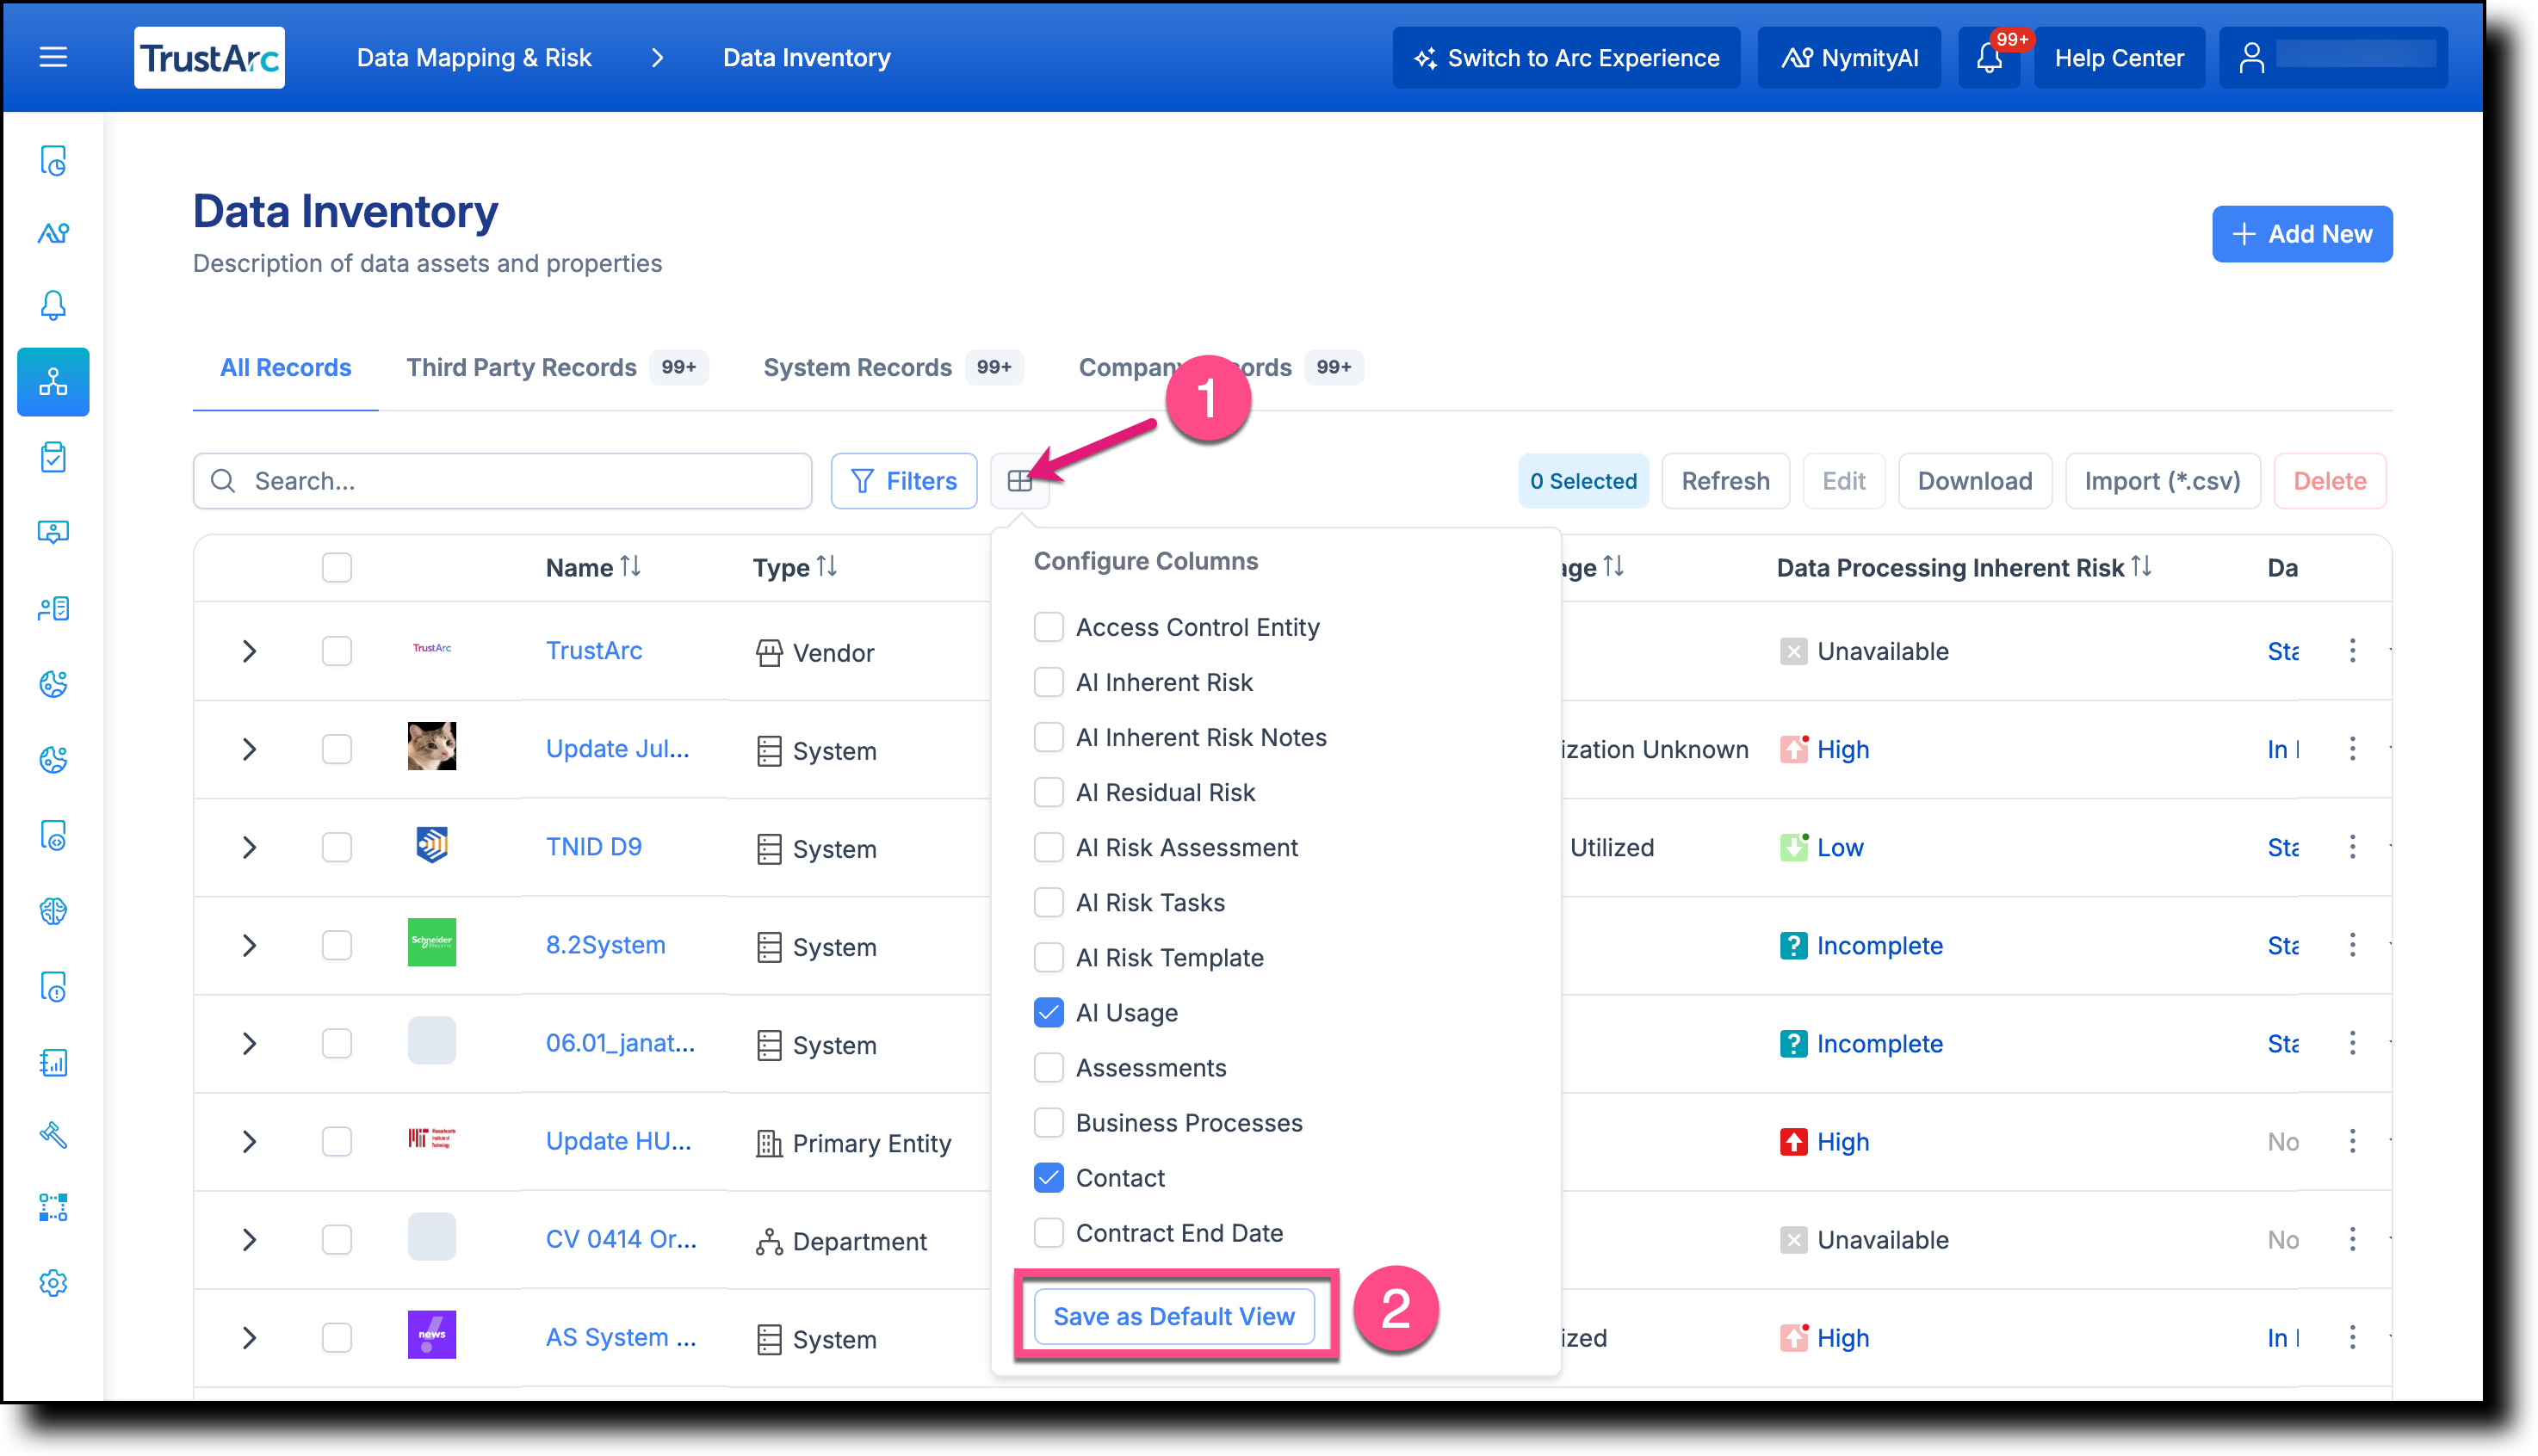Open the TNID D9 record link
The height and width of the screenshot is (1456, 2538).
click(x=593, y=847)
